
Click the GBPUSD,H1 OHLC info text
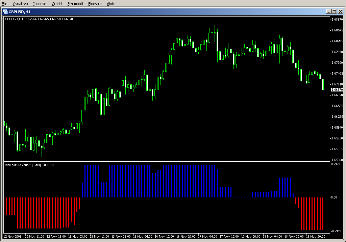(x=39, y=19)
